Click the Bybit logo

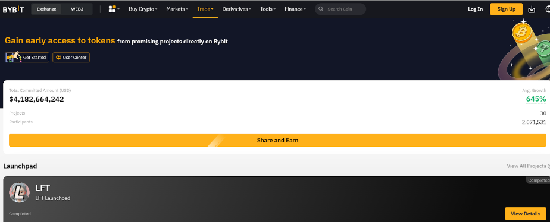[13, 9]
